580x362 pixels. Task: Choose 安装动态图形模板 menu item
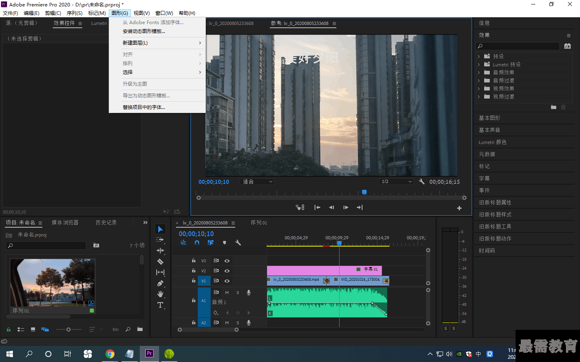pos(157,31)
